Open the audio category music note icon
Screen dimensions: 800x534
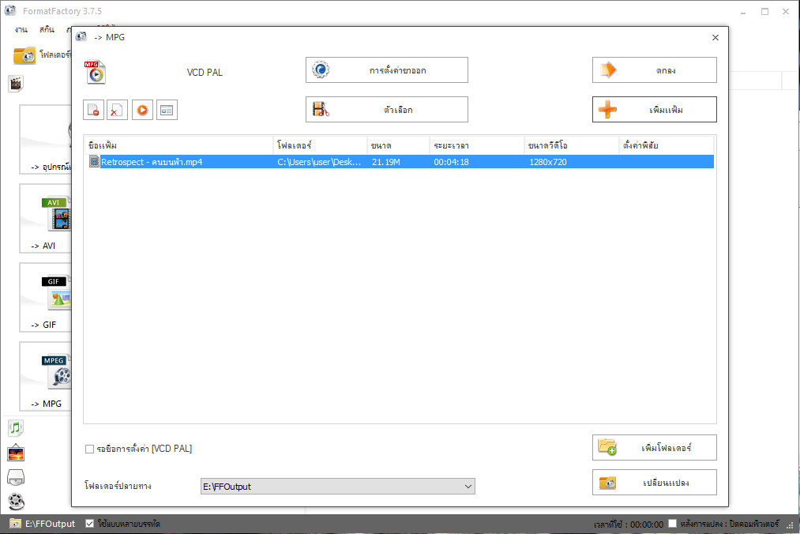(x=16, y=428)
